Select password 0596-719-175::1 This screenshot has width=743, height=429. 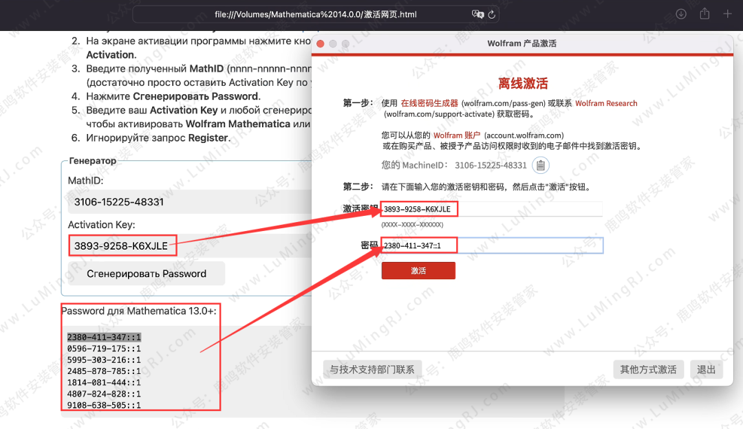(104, 349)
